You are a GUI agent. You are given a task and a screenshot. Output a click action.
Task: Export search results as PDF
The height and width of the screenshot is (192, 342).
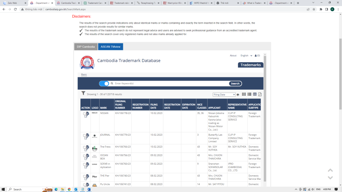coord(260,94)
